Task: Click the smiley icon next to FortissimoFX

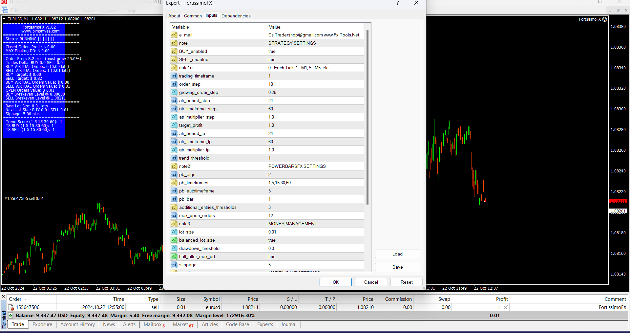Action: pyautogui.click(x=605, y=19)
